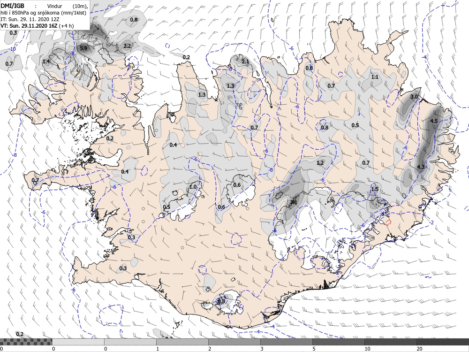Image resolution: width=469 pixels, height=352 pixels.
Task: Click the 3.1 snowfall value
Action: click(294, 202)
